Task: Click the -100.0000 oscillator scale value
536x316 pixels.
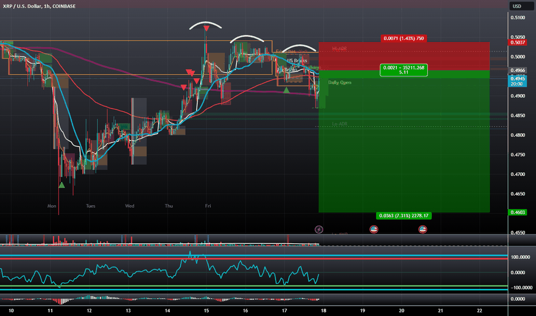Action: (521, 288)
